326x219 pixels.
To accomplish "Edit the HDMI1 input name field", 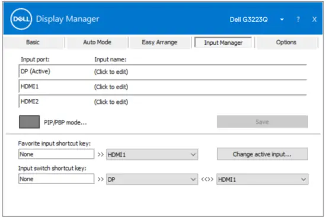I will [111, 87].
